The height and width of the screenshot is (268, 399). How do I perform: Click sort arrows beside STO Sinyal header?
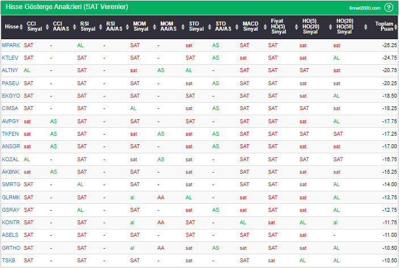206,27
